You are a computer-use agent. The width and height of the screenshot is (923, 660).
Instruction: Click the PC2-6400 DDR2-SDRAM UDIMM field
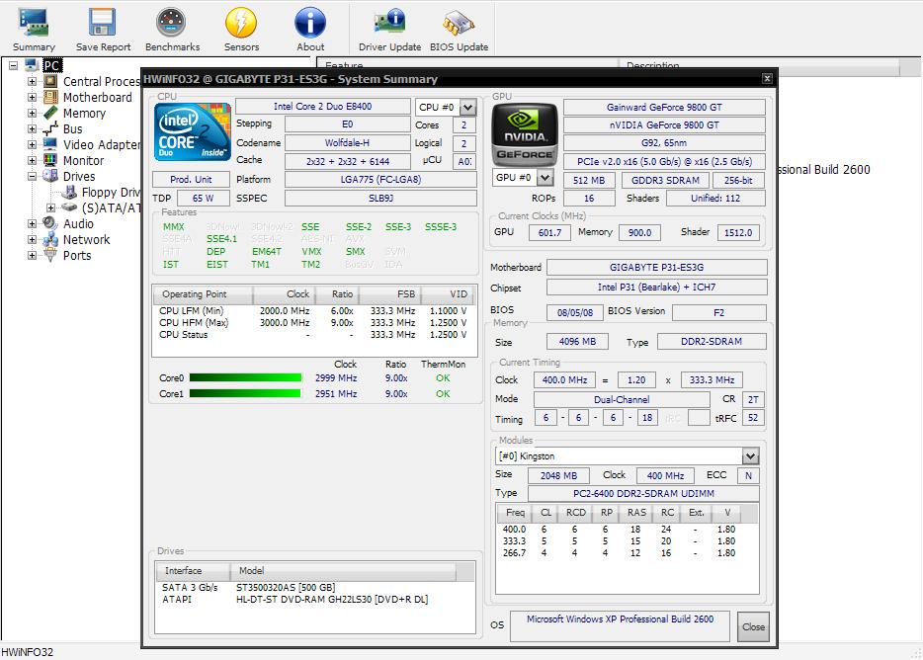tap(643, 493)
